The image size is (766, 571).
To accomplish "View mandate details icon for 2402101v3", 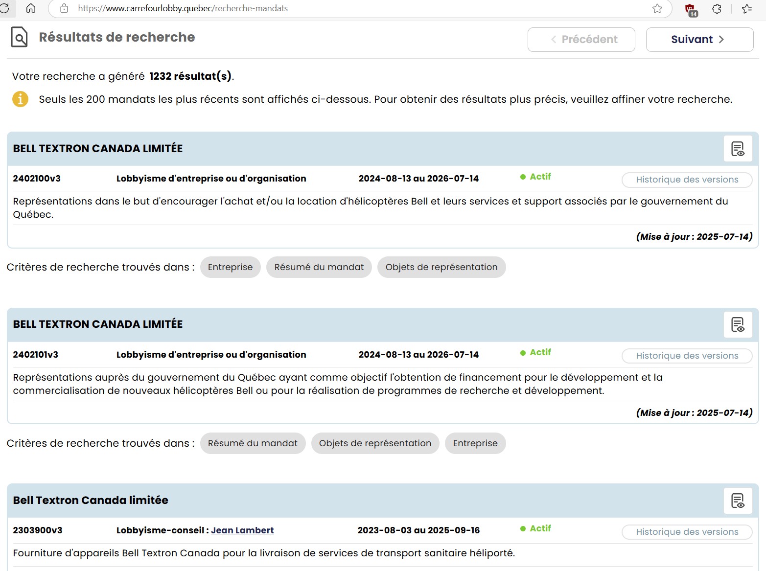I will tap(738, 324).
